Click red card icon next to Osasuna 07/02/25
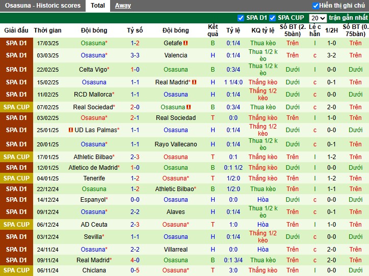 tap(189, 107)
